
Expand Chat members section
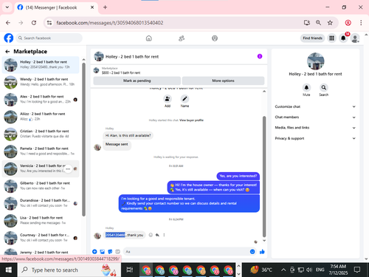315,117
